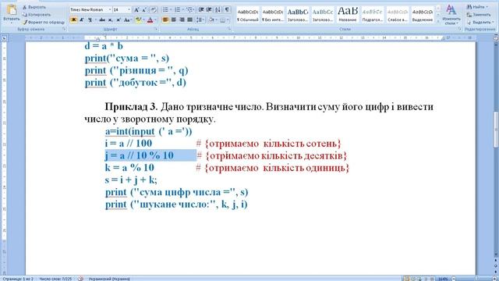
Task: Sort text with the А-Я sort icon
Action: pos(218,10)
